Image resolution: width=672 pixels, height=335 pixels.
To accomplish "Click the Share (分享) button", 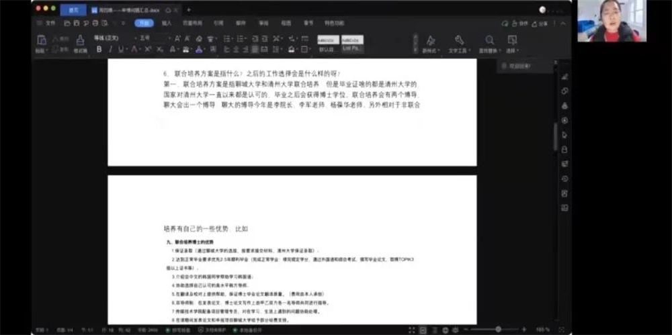I will pos(542,23).
